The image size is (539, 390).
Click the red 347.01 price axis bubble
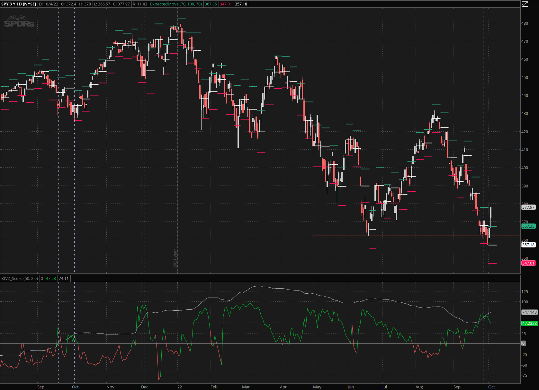pos(528,263)
